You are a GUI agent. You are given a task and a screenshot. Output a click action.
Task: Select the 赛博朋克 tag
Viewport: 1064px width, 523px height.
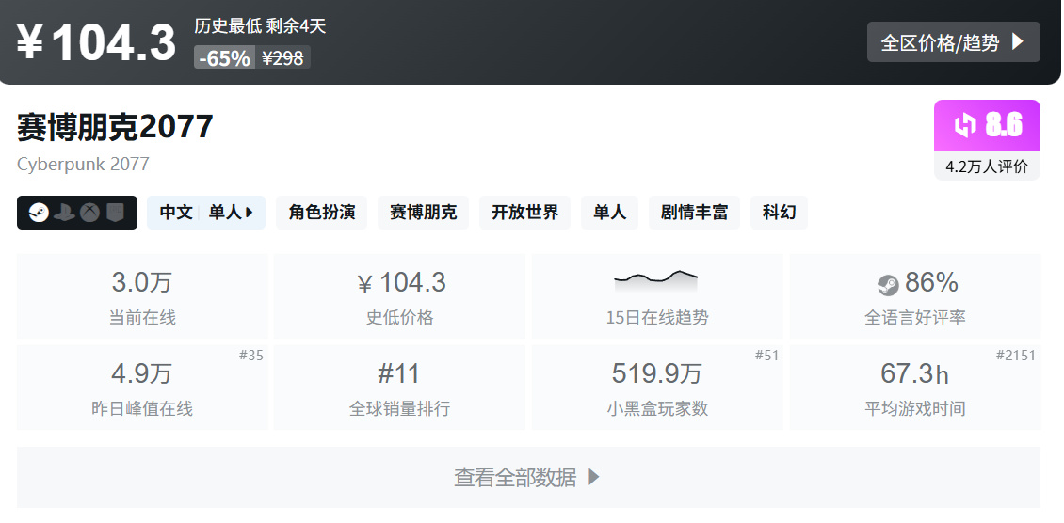[x=424, y=213]
